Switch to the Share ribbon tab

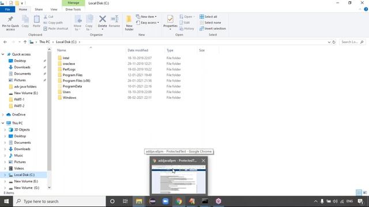click(39, 9)
